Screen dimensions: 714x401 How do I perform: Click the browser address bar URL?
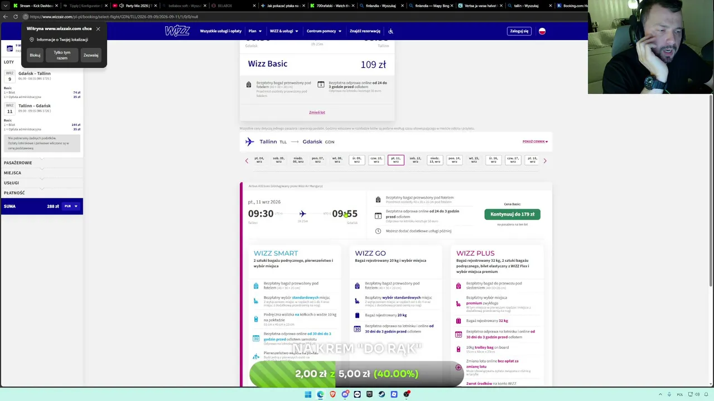click(x=114, y=17)
